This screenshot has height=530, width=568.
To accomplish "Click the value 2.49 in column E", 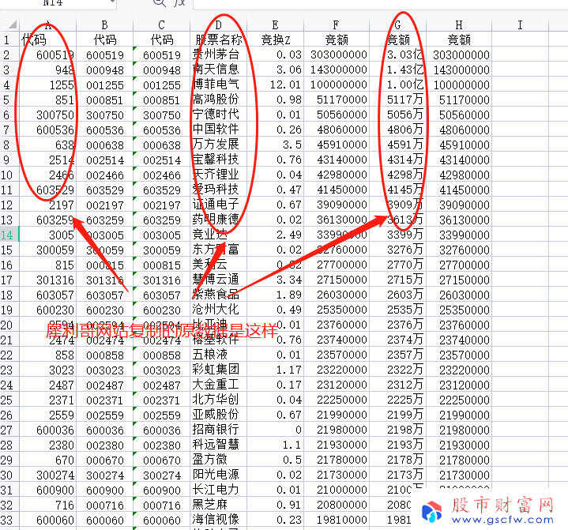I will coord(275,235).
